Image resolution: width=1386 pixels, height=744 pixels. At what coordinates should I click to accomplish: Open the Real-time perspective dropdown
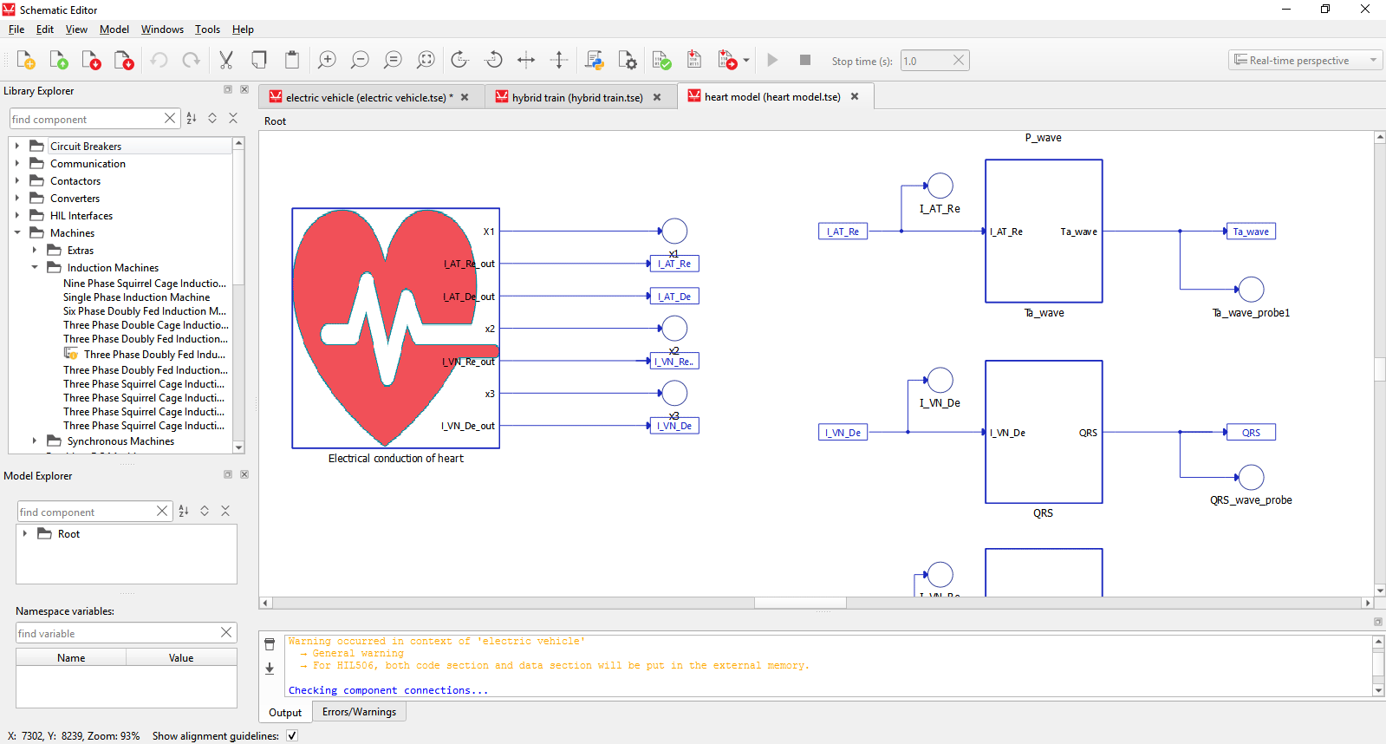tap(1305, 61)
